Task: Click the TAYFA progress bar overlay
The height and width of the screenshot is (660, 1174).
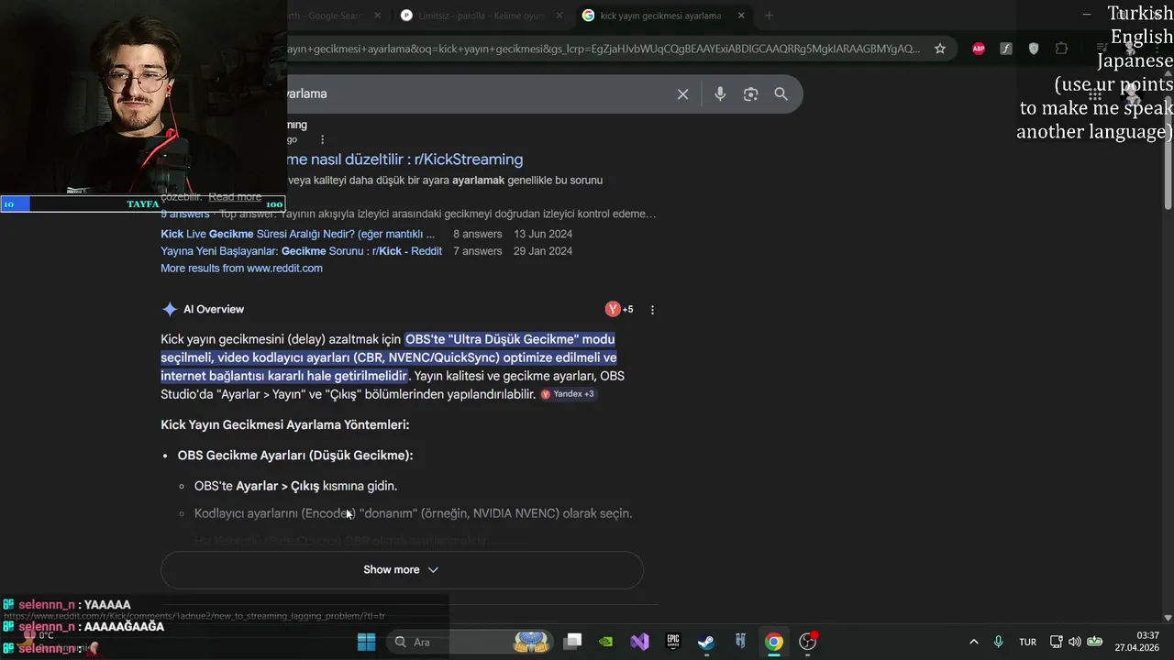Action: point(143,203)
